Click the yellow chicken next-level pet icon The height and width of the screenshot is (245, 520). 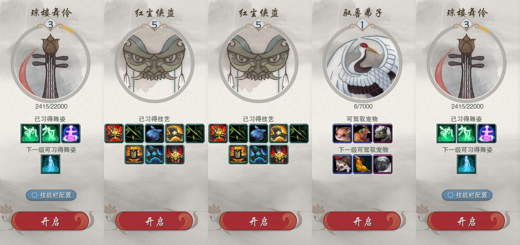point(363,164)
